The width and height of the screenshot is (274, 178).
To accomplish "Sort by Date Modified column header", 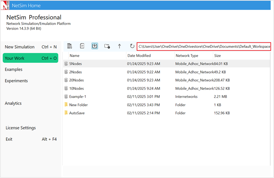I will point(139,56).
